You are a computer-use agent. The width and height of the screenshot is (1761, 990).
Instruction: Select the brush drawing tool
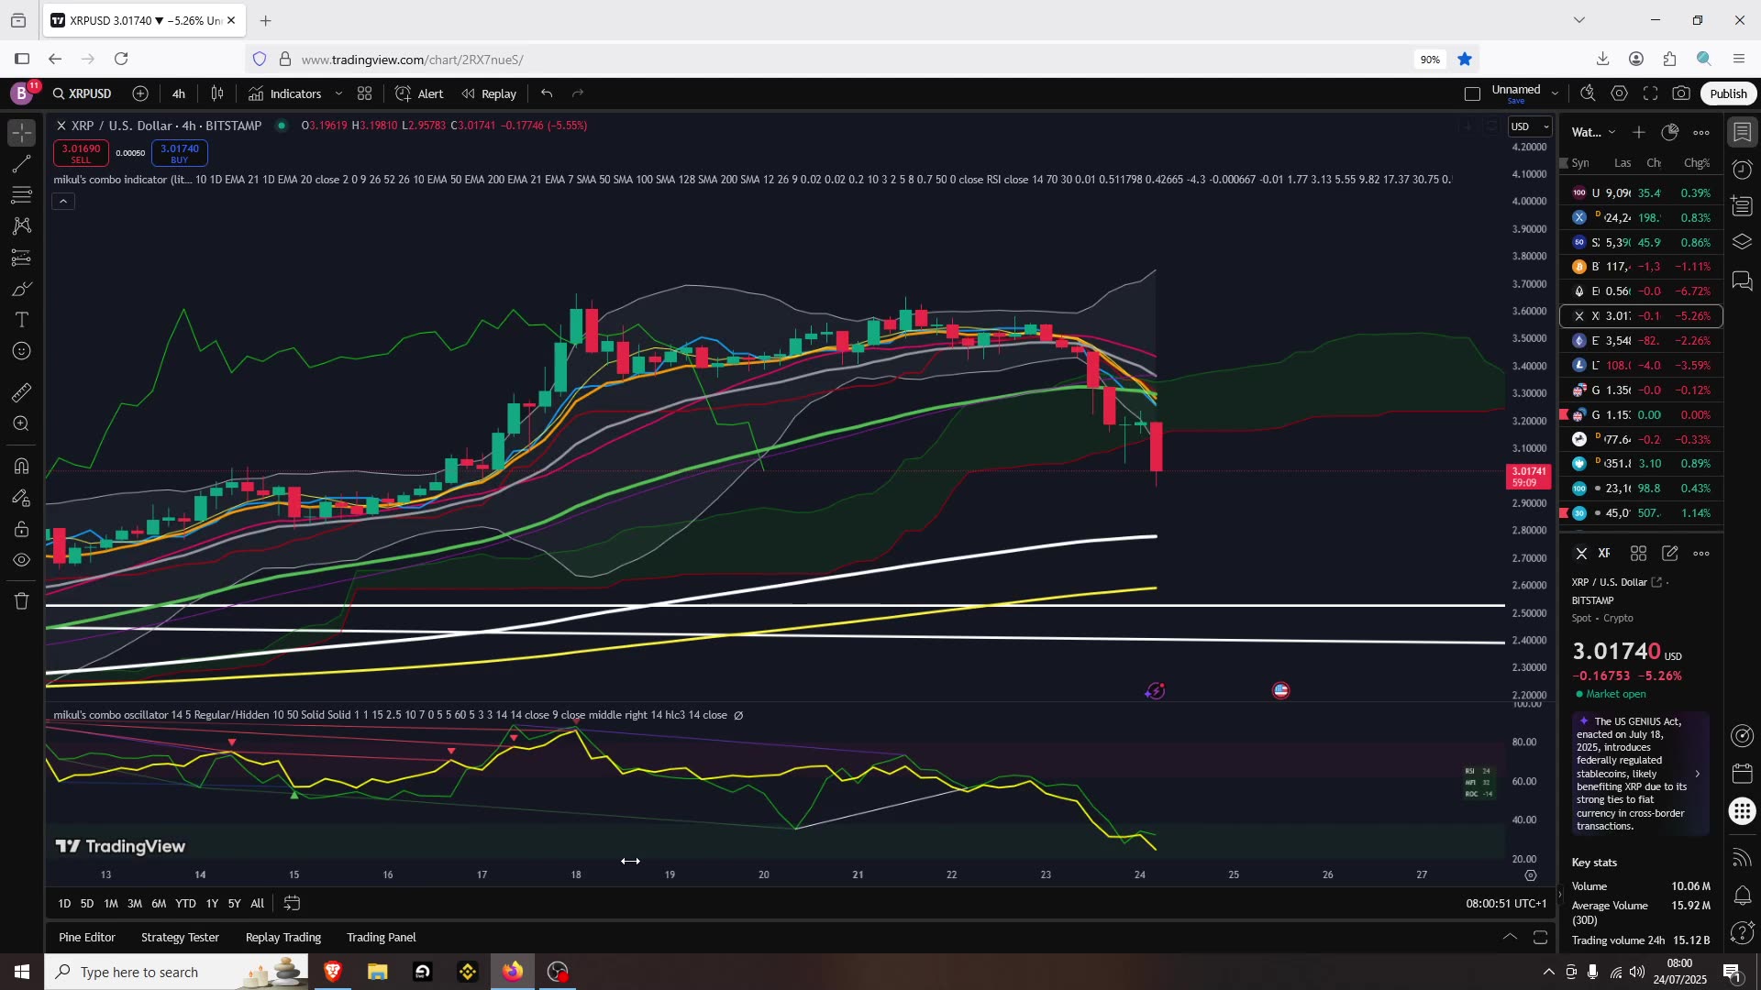point(22,289)
